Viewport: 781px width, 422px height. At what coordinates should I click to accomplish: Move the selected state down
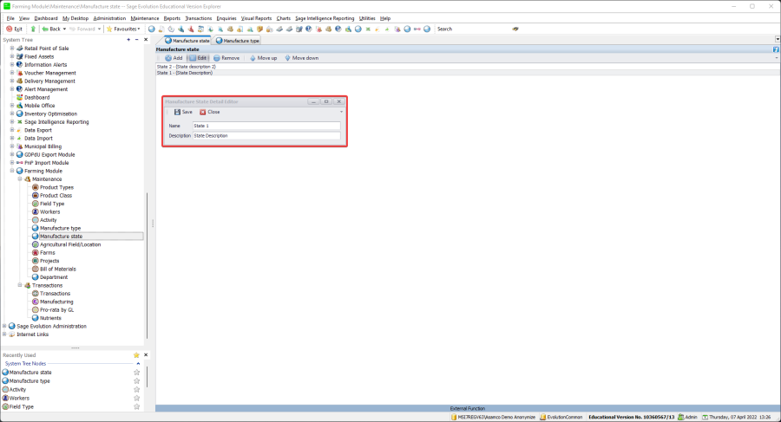coord(301,58)
